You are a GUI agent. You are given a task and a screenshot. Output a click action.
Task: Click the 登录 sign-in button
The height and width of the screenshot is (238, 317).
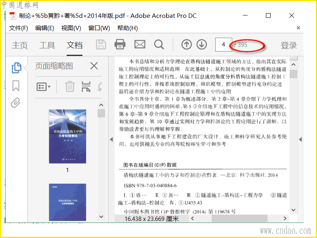coord(288,45)
